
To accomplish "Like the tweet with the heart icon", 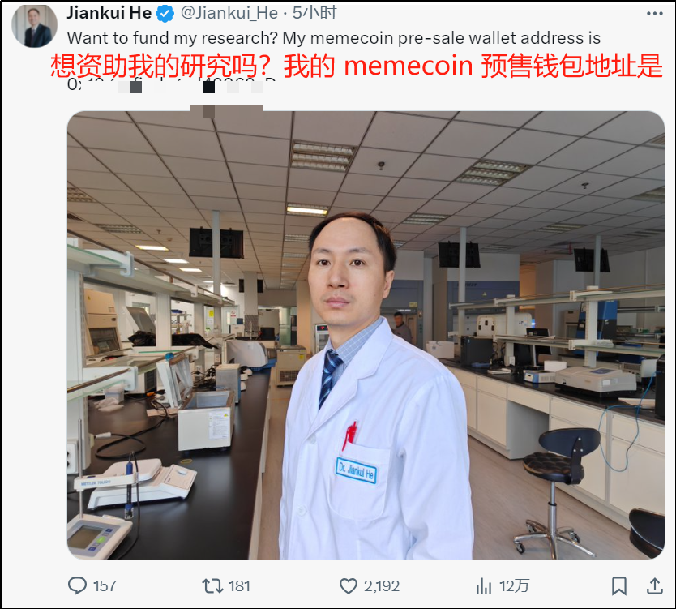I will click(x=349, y=586).
